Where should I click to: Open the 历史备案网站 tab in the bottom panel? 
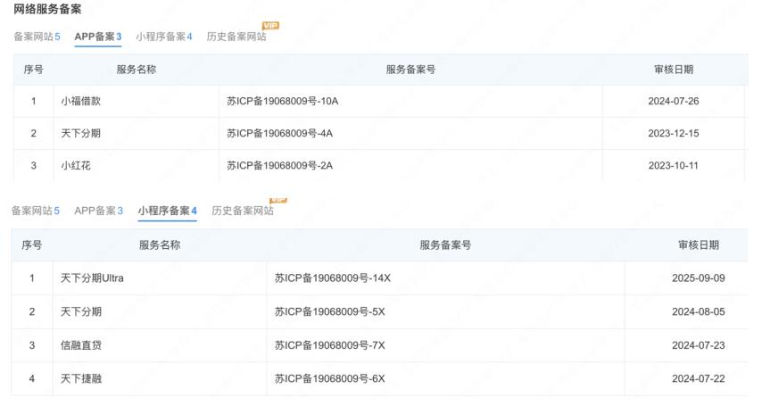pos(243,211)
